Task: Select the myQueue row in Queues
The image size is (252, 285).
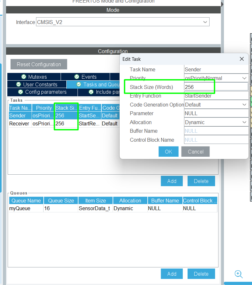Action: pyautogui.click(x=26, y=208)
